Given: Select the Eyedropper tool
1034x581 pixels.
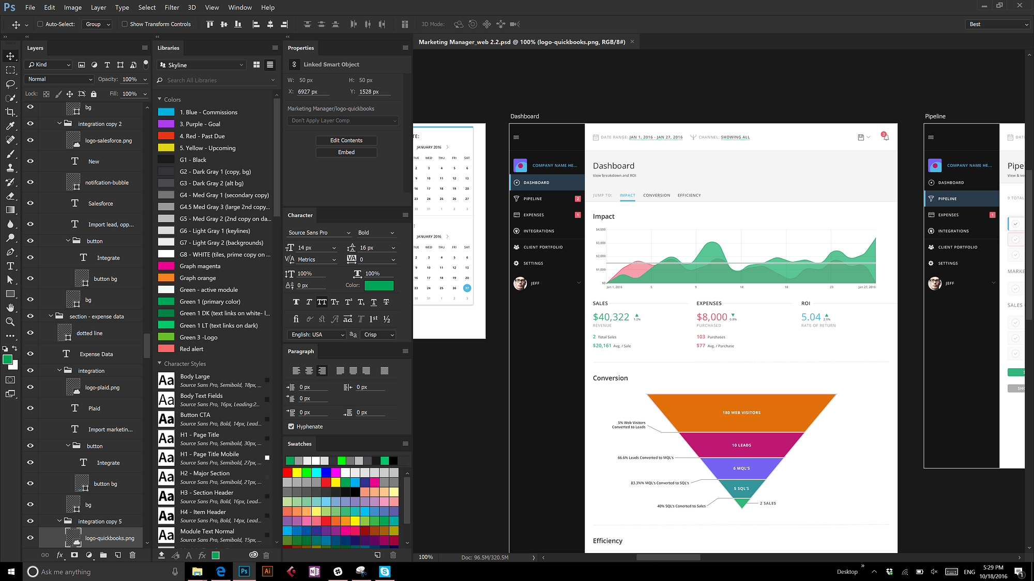Looking at the screenshot, I should point(10,126).
